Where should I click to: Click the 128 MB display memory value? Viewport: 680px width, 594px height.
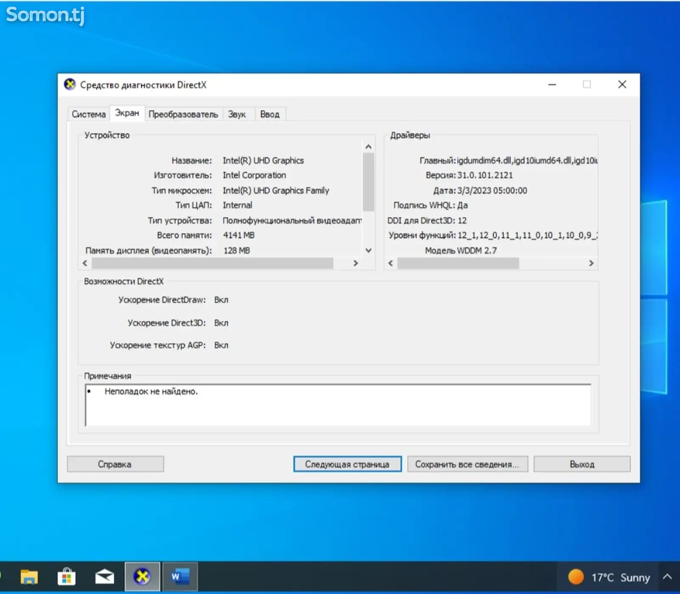coord(237,251)
